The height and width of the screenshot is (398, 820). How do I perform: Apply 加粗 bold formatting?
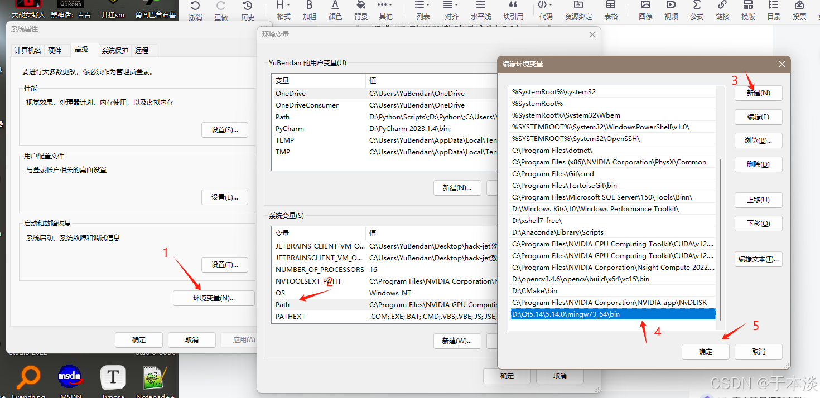(310, 5)
